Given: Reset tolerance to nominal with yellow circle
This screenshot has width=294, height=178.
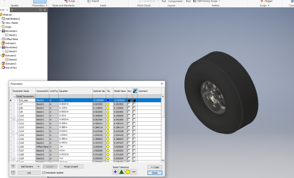Looking at the screenshot, I should (x=128, y=172).
